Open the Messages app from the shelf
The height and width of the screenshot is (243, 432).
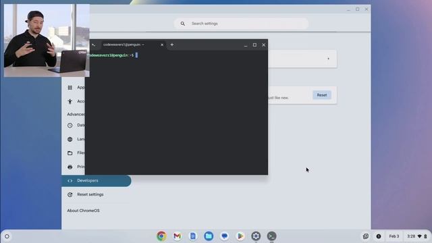tap(224, 236)
